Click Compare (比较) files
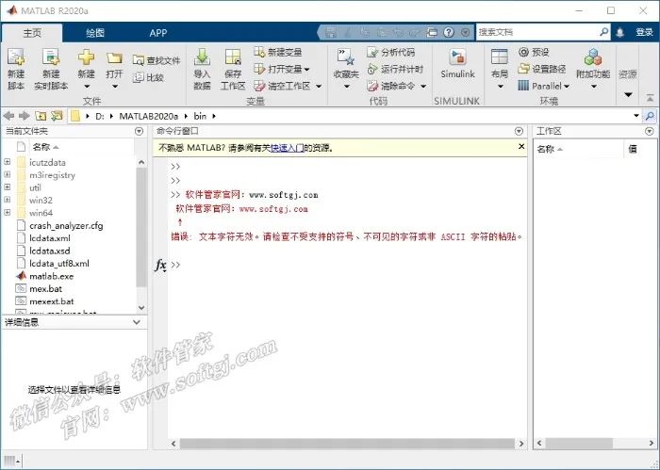660x470 pixels. pos(148,77)
